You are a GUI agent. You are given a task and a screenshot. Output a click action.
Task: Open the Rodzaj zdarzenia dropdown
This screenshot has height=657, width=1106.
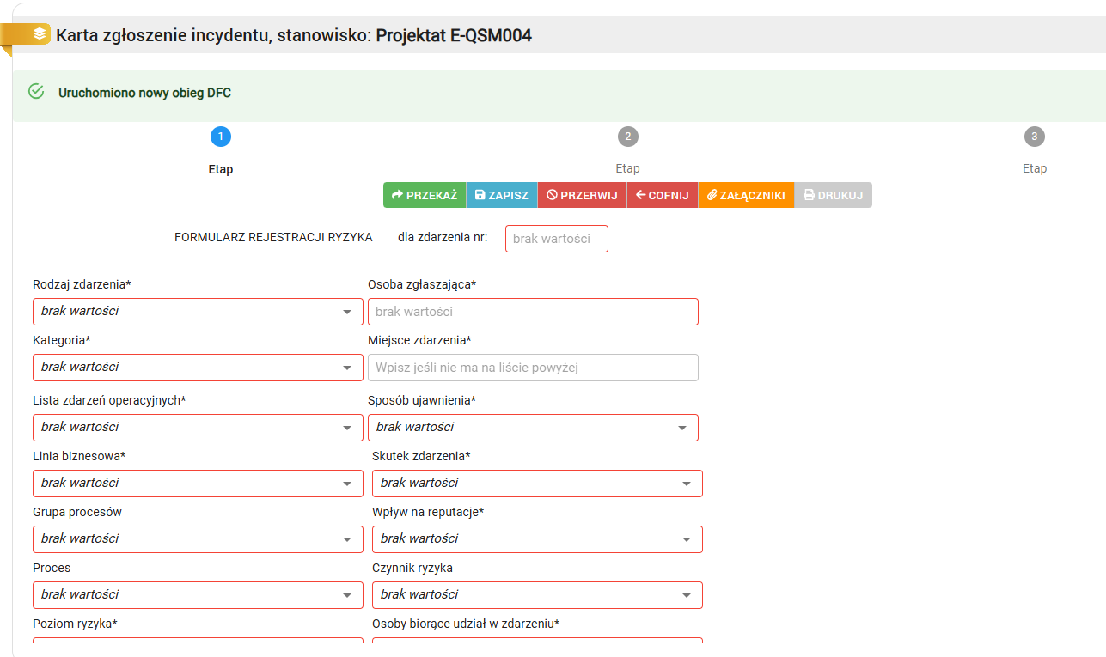tap(198, 312)
